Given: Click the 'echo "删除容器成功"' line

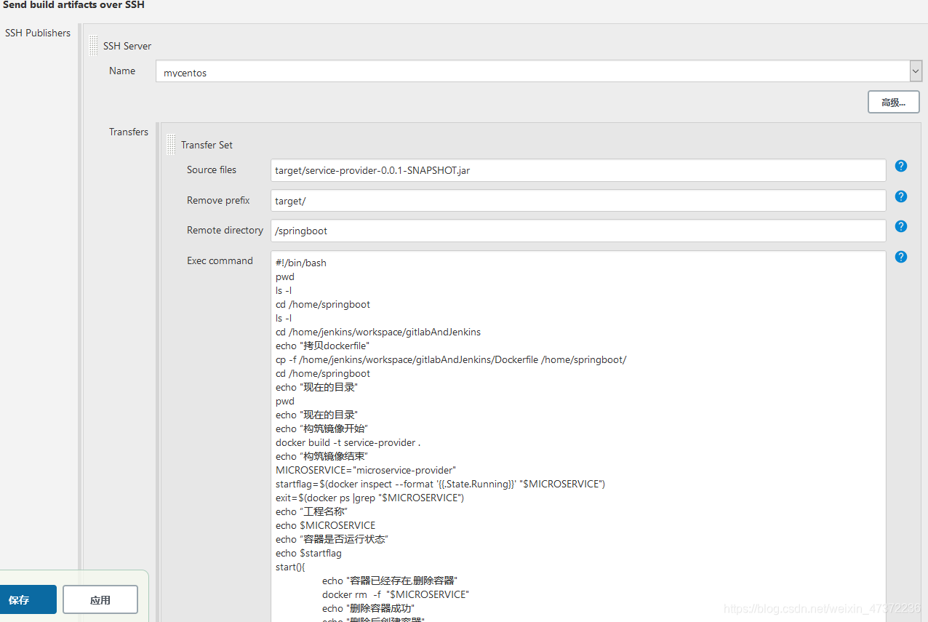Looking at the screenshot, I should pyautogui.click(x=368, y=608).
